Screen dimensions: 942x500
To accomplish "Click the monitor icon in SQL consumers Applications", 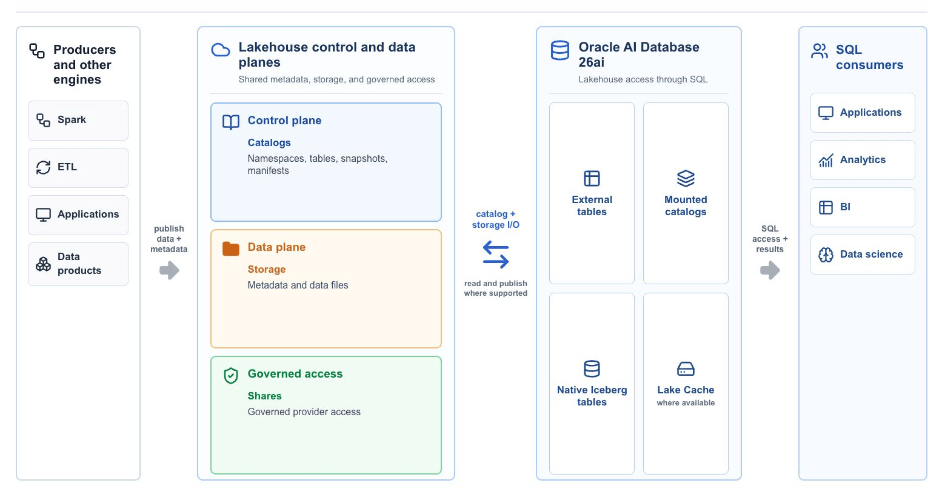I will tap(826, 113).
